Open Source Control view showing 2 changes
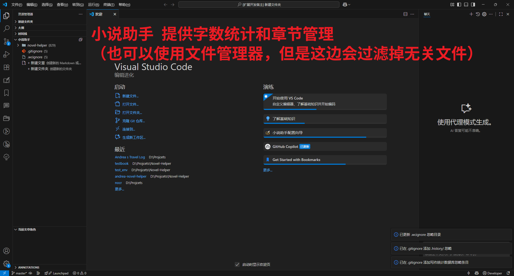 coord(6,41)
